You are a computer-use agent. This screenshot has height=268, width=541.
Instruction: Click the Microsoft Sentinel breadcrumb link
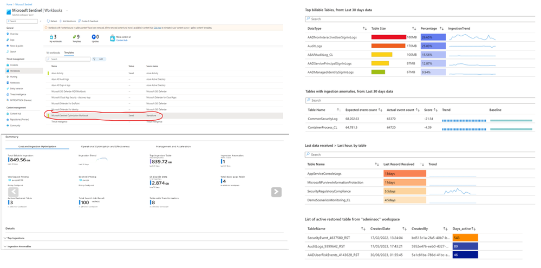point(22,4)
